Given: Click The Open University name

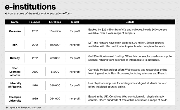Looking at the screenshot, I should (15, 99).
